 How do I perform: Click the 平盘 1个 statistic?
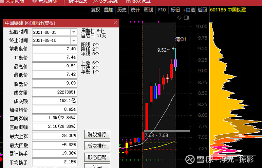pos(90,72)
